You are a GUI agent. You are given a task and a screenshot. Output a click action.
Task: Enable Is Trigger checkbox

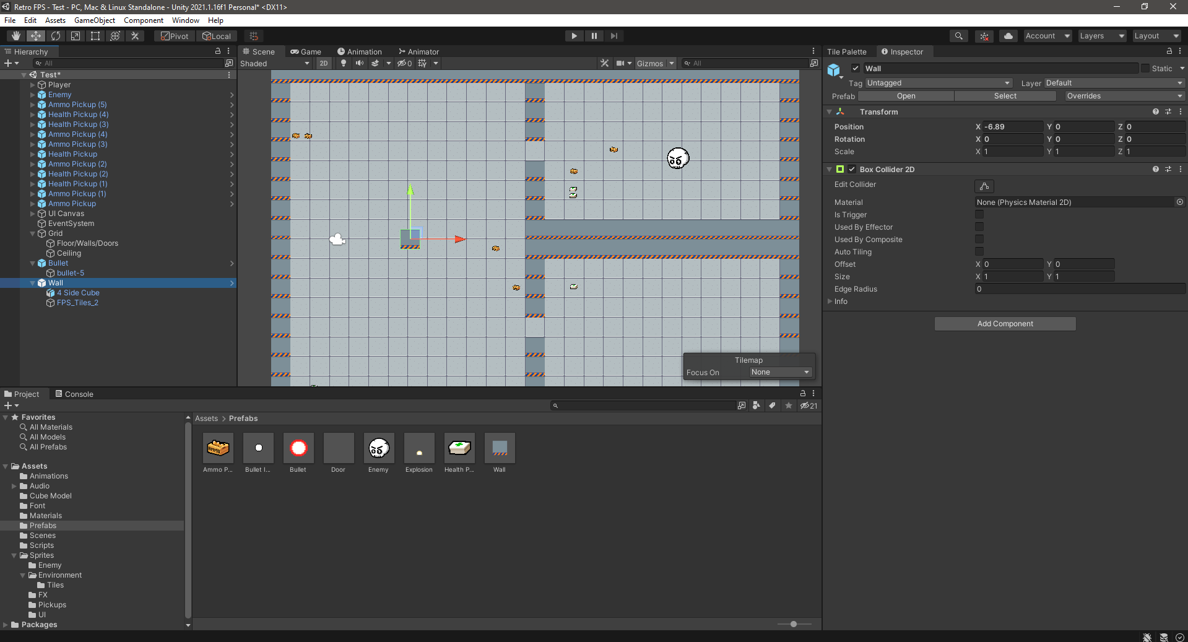click(979, 214)
